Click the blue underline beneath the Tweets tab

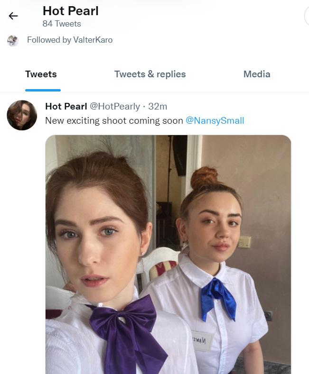[x=43, y=90]
